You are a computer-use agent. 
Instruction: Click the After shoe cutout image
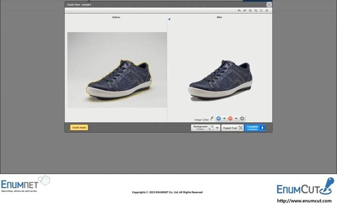click(220, 81)
